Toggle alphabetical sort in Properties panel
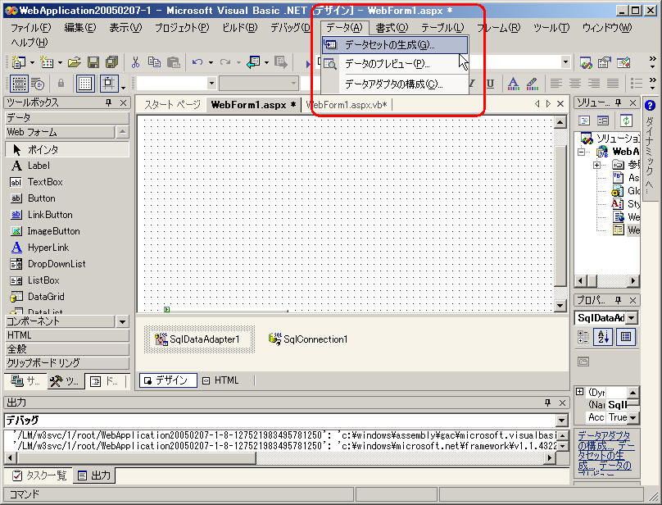The height and width of the screenshot is (505, 662). pyautogui.click(x=604, y=337)
